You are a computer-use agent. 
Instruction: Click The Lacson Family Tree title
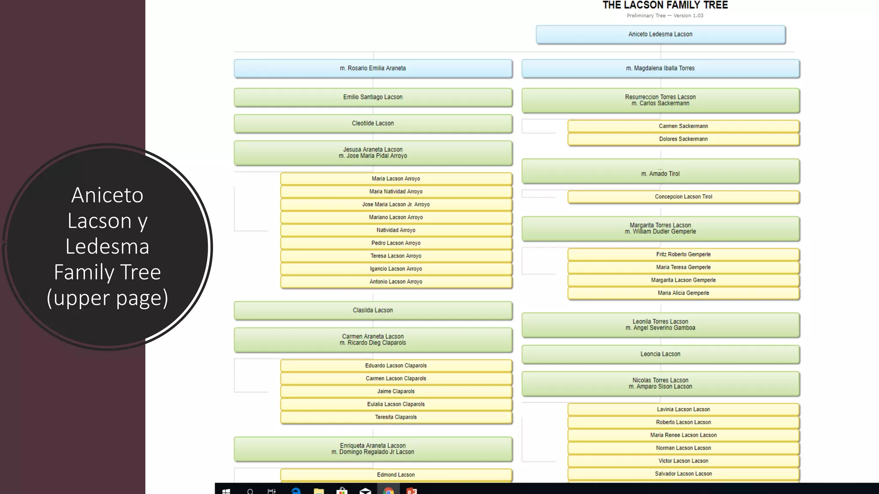click(665, 5)
